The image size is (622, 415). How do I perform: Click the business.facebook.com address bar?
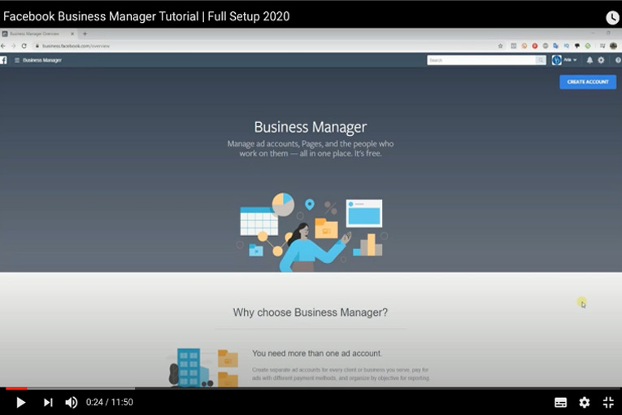tap(262, 46)
